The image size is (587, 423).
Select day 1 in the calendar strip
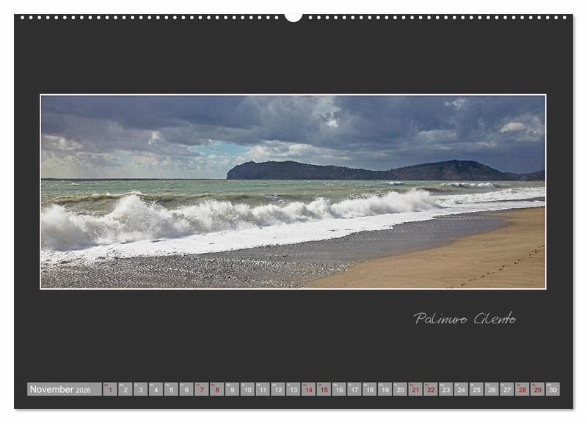click(x=110, y=389)
